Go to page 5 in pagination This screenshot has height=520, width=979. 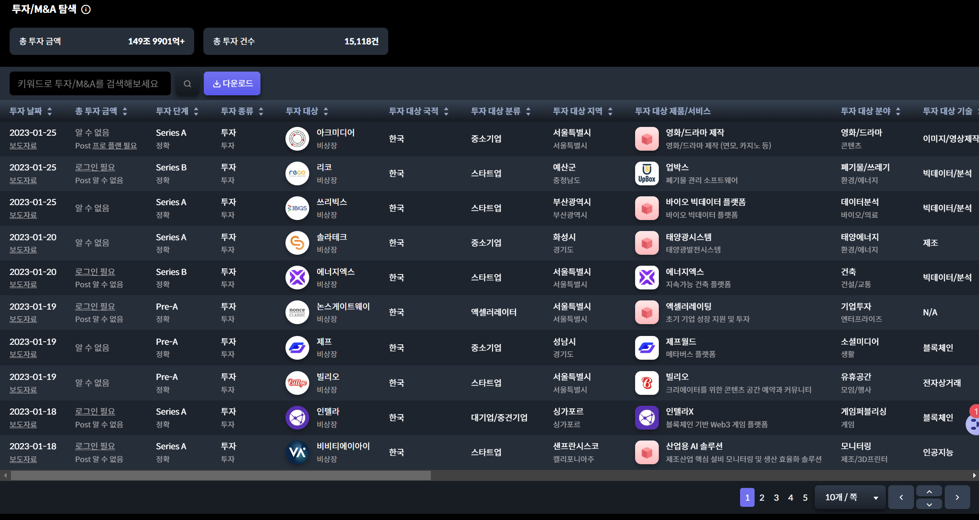click(805, 498)
